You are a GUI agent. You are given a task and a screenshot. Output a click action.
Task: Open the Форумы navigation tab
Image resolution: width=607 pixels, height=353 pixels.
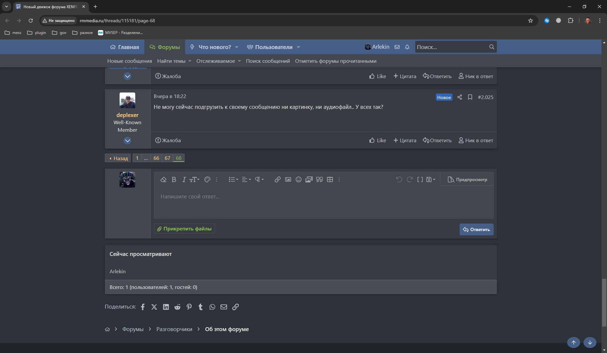click(x=165, y=47)
